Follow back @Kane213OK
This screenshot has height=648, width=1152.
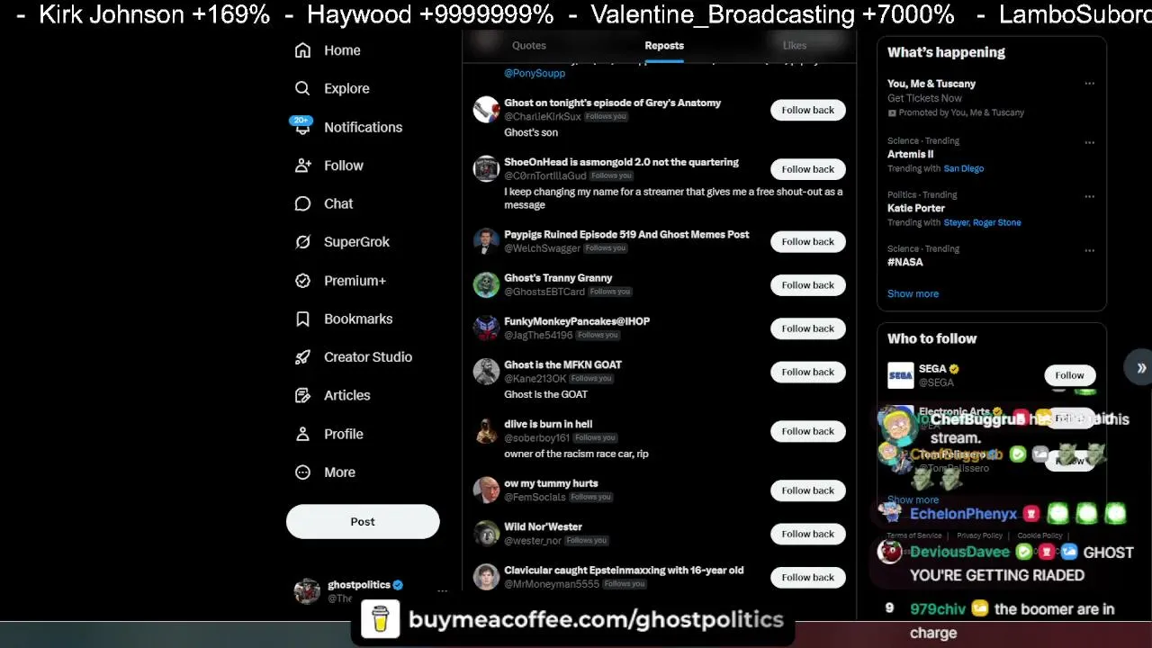(808, 372)
